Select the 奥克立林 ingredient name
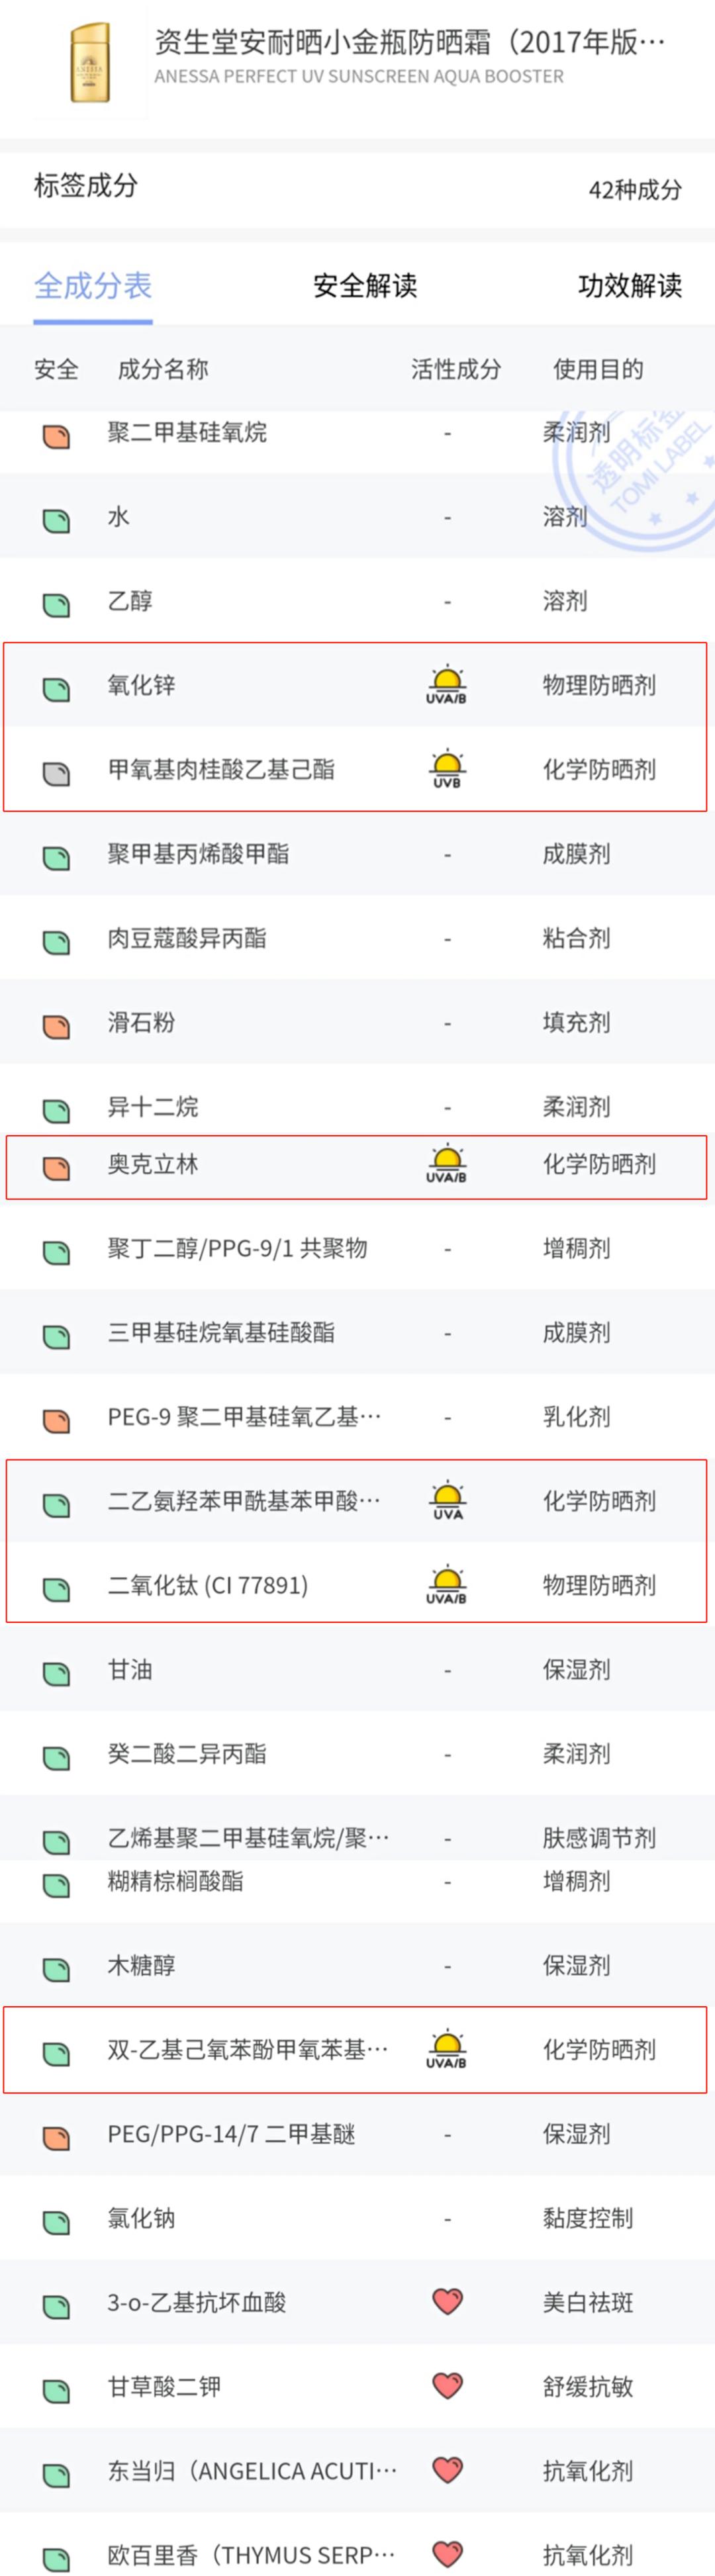The width and height of the screenshot is (715, 2576). [x=142, y=1162]
